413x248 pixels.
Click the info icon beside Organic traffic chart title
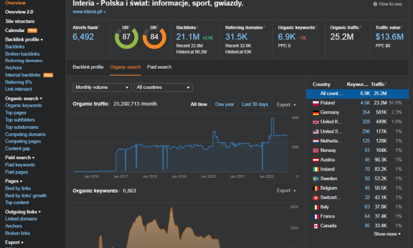click(x=110, y=103)
